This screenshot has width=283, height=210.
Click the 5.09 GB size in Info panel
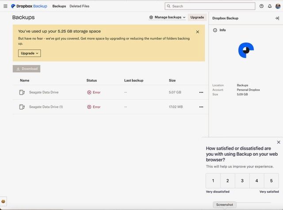pyautogui.click(x=242, y=94)
